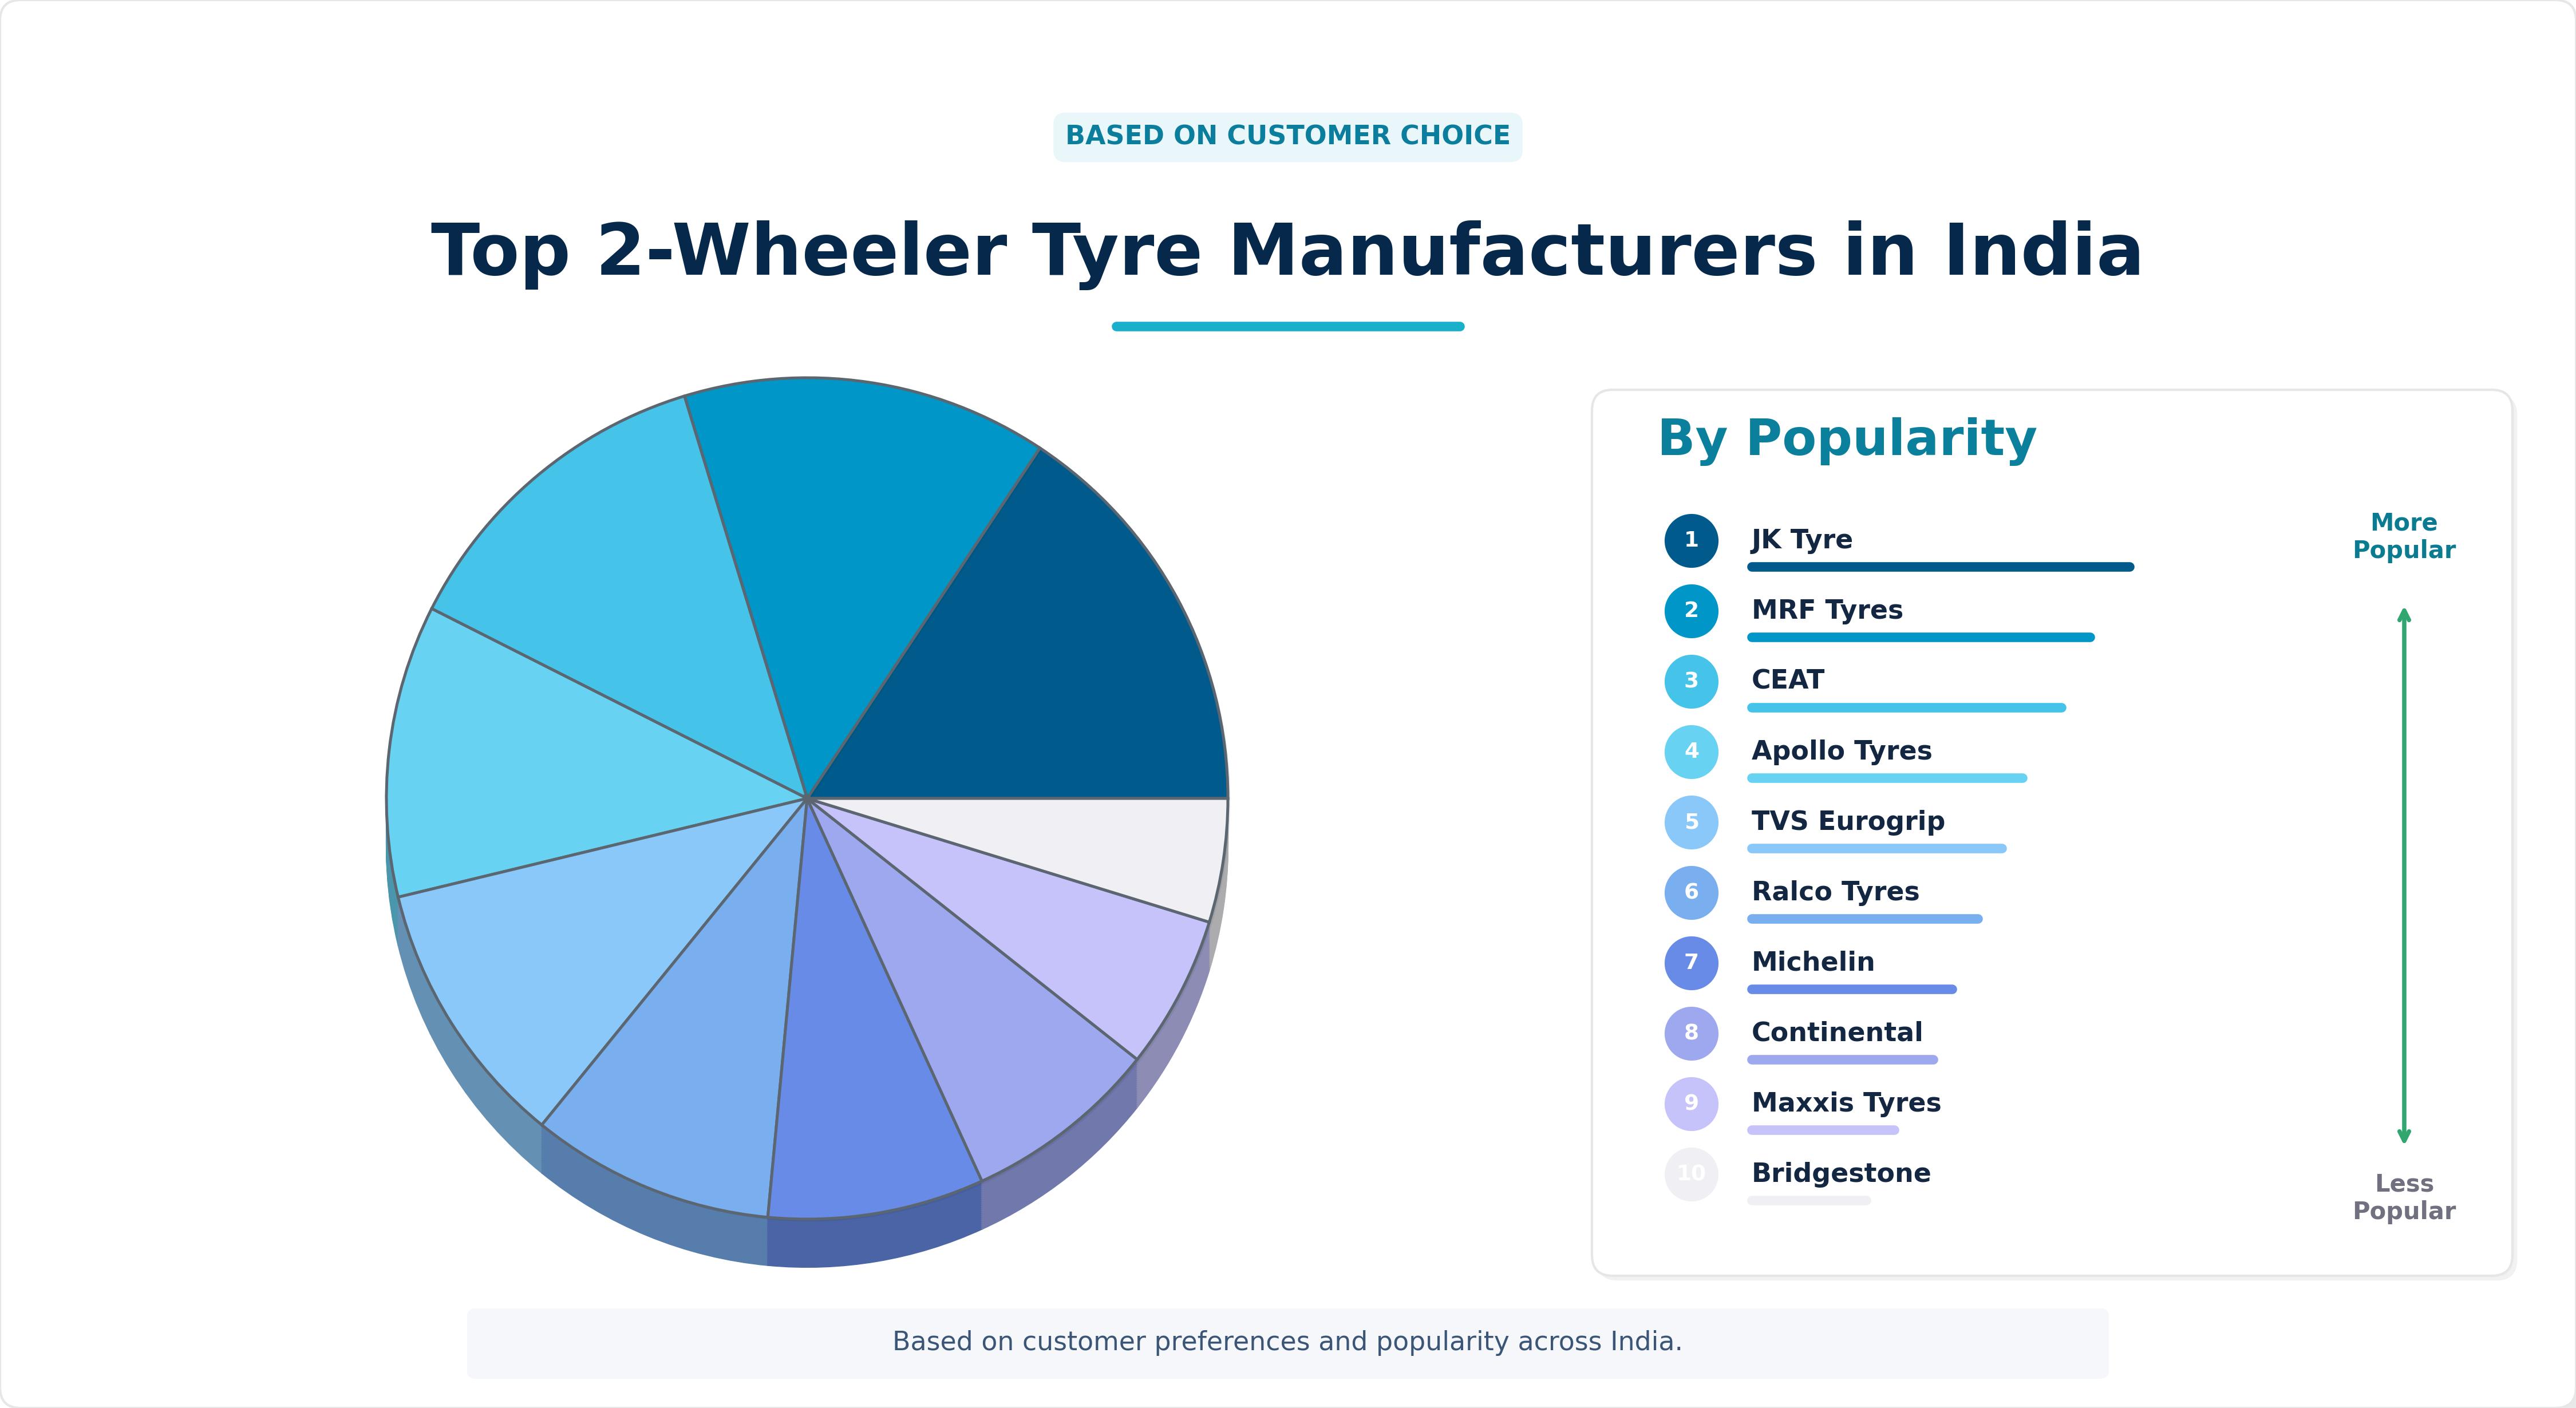Viewport: 2576px width, 1408px height.
Task: Click the dark navy bar under JK Tyre
Action: (1940, 567)
